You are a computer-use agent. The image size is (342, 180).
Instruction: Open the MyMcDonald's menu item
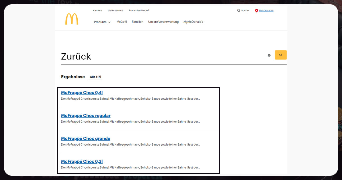(x=193, y=22)
